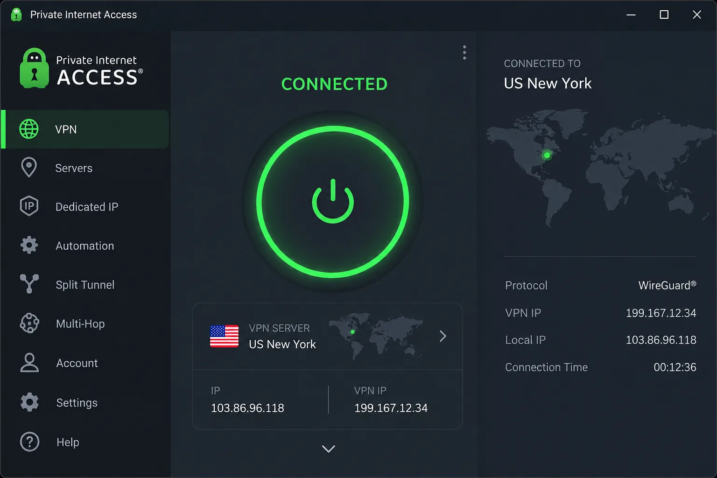Click the US New York server name on card
This screenshot has width=717, height=478.
tap(282, 344)
